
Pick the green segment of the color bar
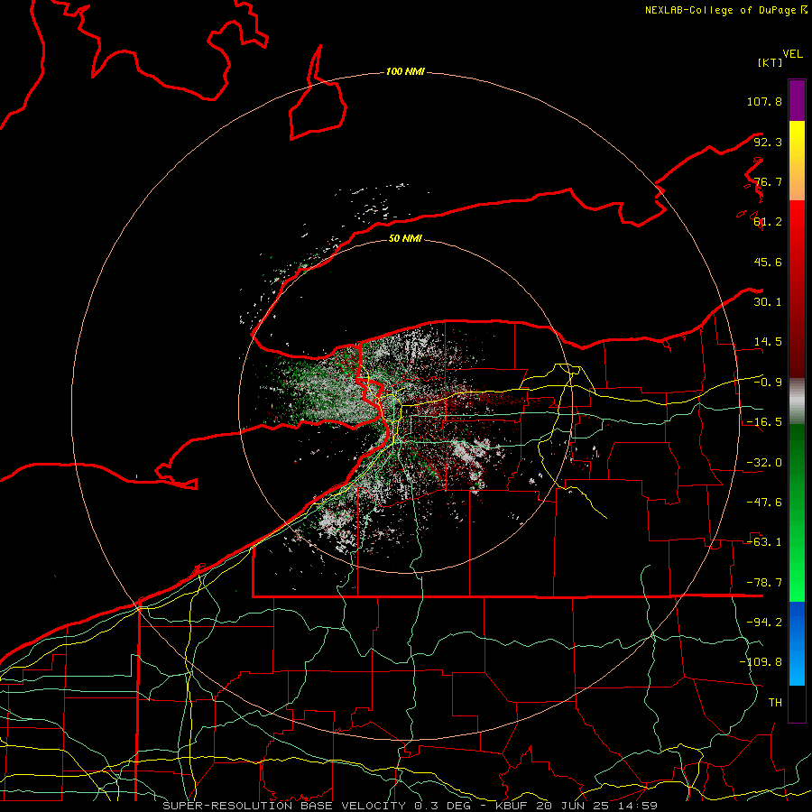point(797,512)
